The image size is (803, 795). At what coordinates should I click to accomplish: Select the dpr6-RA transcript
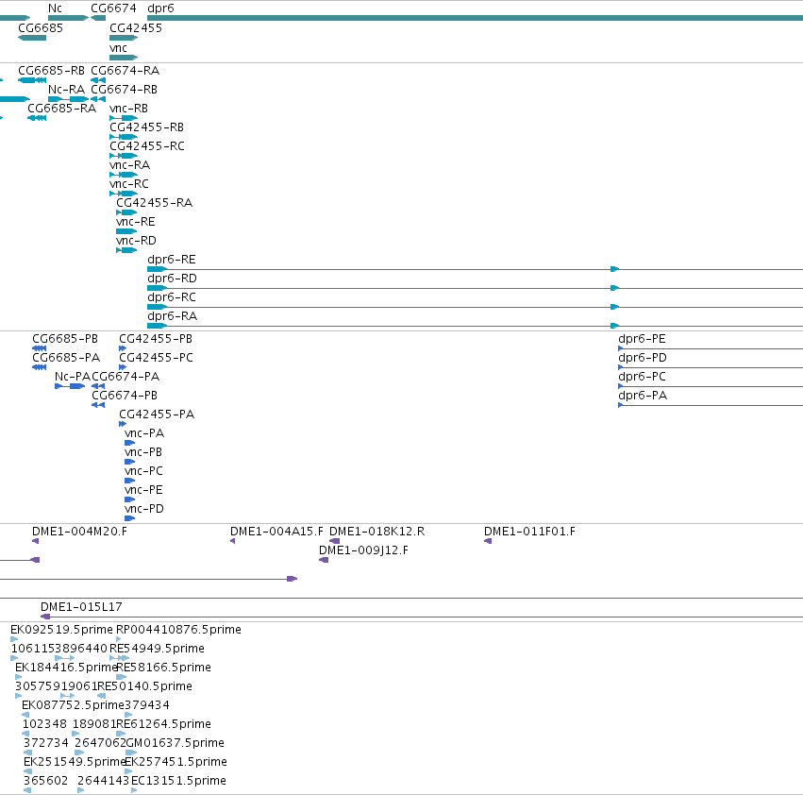point(172,316)
